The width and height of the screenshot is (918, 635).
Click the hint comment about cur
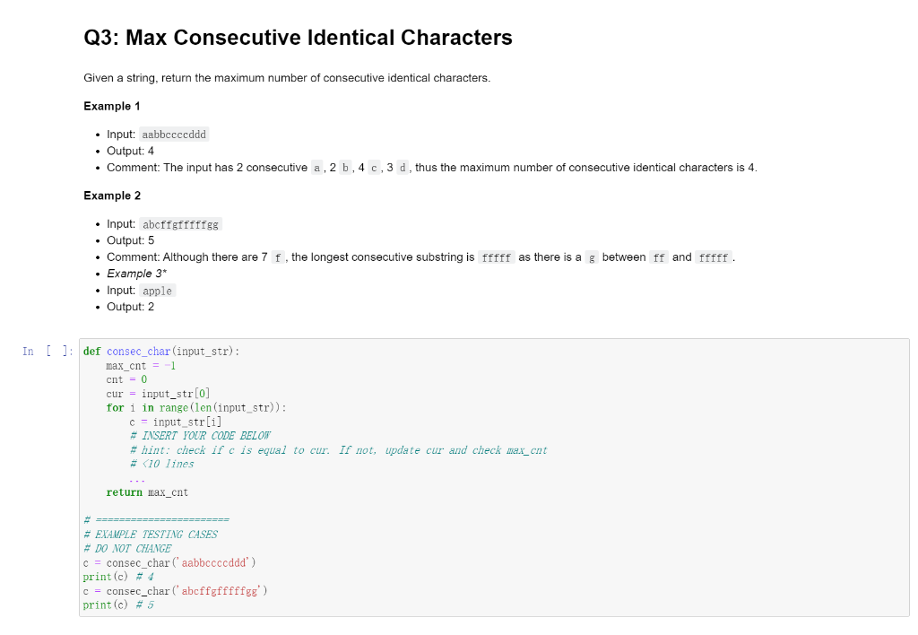(338, 450)
